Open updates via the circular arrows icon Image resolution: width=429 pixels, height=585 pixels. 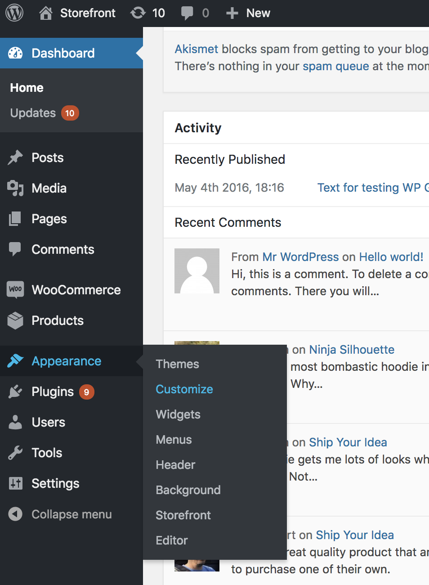(x=138, y=13)
